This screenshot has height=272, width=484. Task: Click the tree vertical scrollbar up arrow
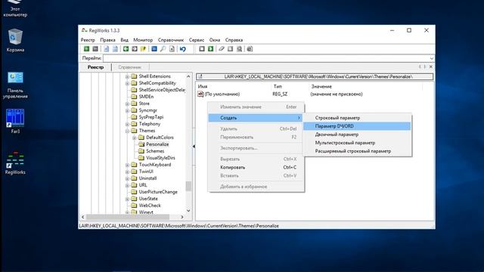(x=188, y=76)
